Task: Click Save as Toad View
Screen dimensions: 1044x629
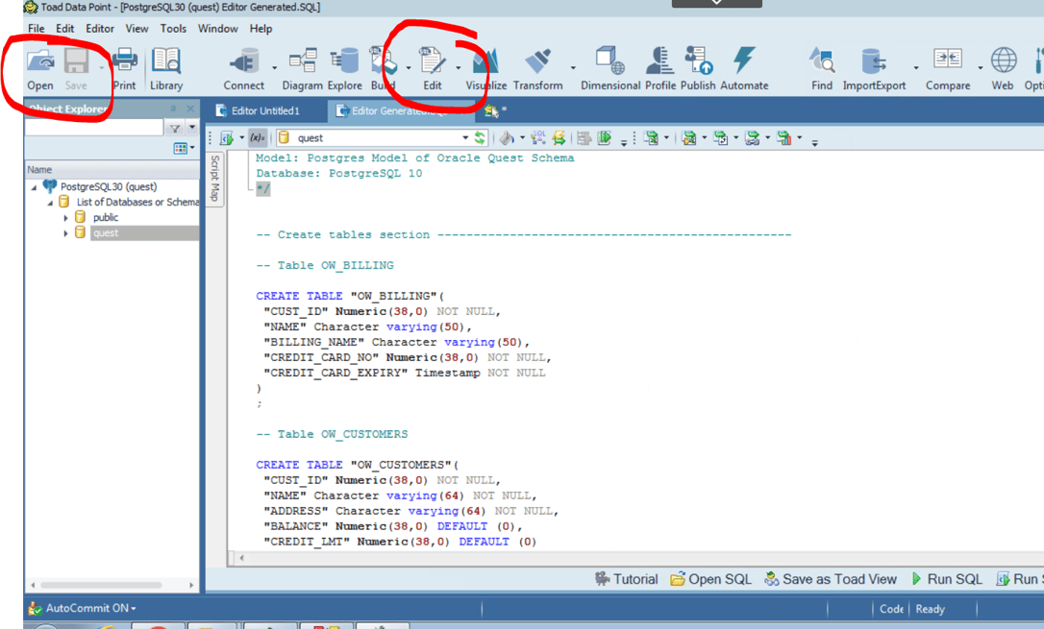Action: point(831,579)
